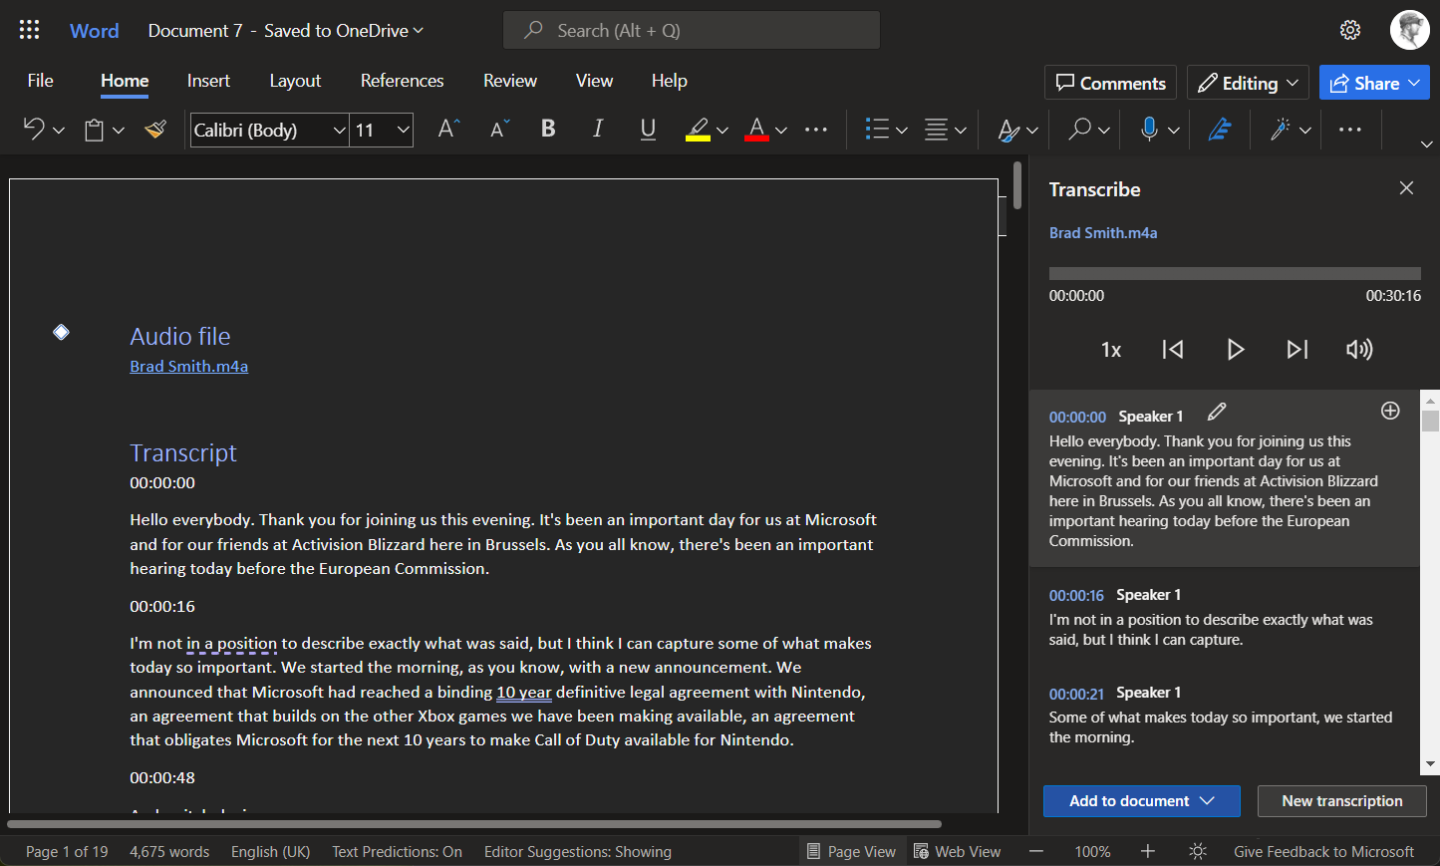Click Add to document button
Screen dimensions: 1440x866
coord(1141,801)
